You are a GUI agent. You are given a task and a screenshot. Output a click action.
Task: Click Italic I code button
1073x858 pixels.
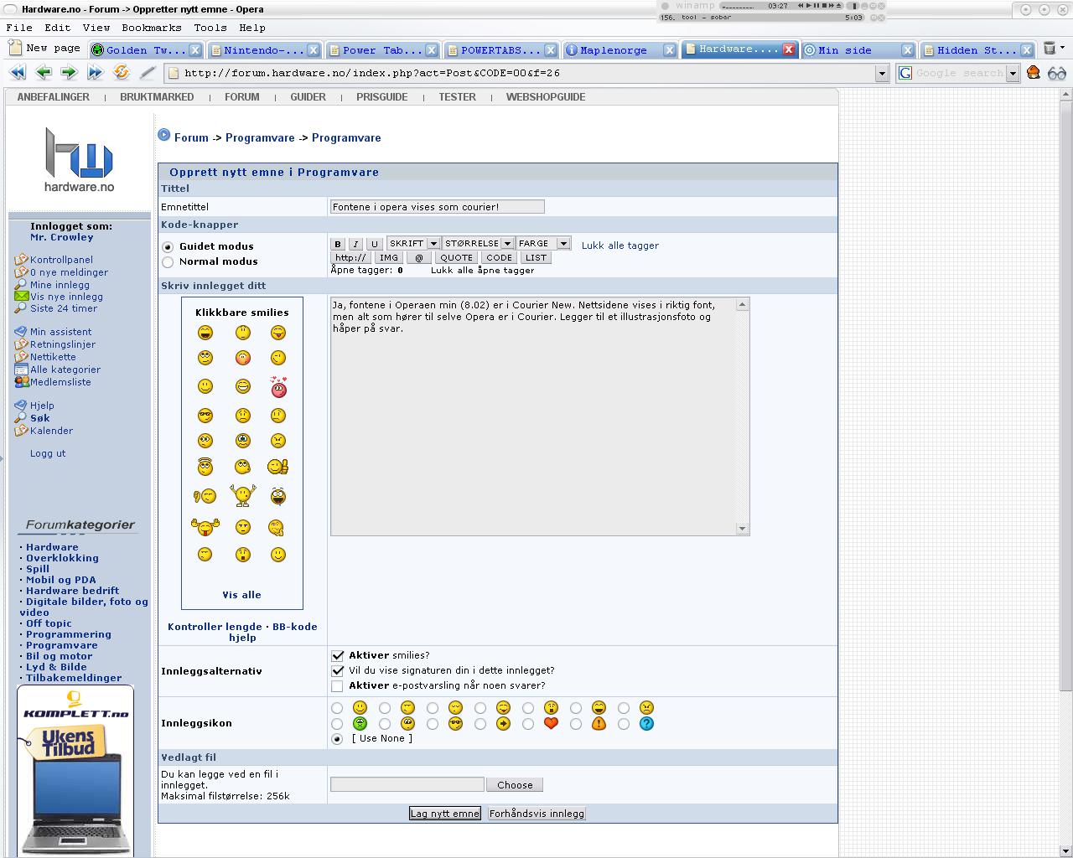pos(355,244)
